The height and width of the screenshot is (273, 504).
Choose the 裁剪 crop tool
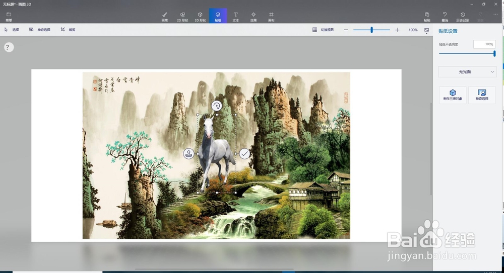click(x=68, y=30)
